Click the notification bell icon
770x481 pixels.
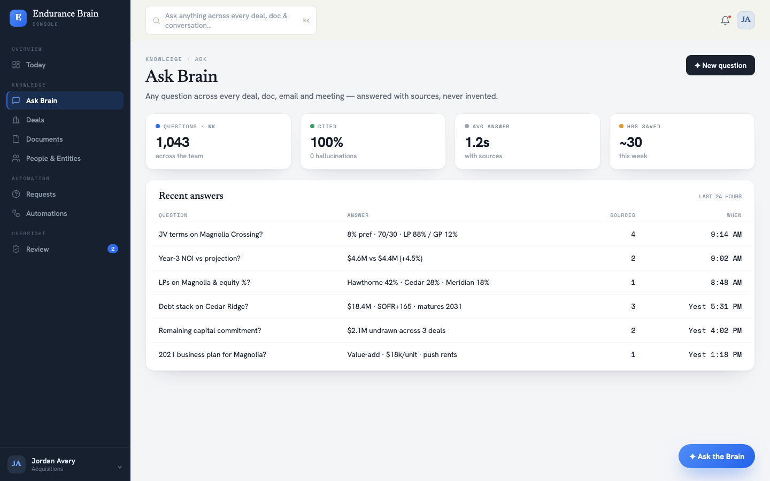(x=725, y=20)
